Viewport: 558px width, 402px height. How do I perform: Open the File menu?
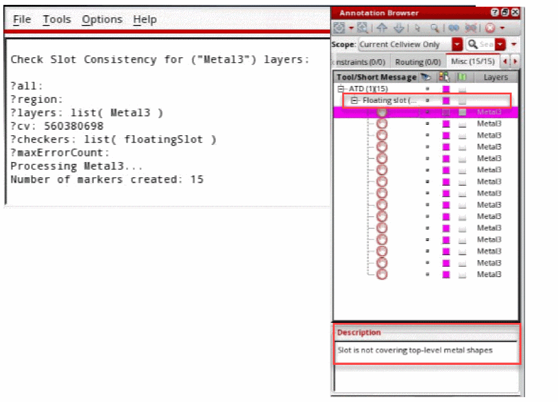click(22, 19)
